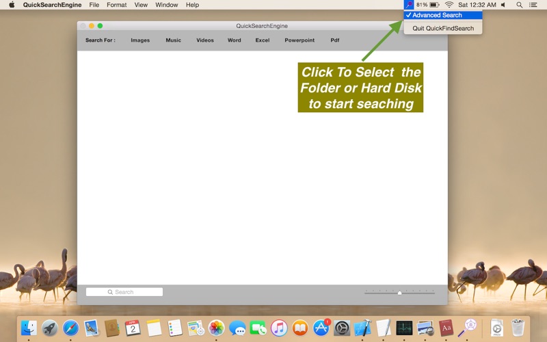Open Messages speech bubble icon in dock
Image resolution: width=547 pixels, height=342 pixels.
[237, 328]
